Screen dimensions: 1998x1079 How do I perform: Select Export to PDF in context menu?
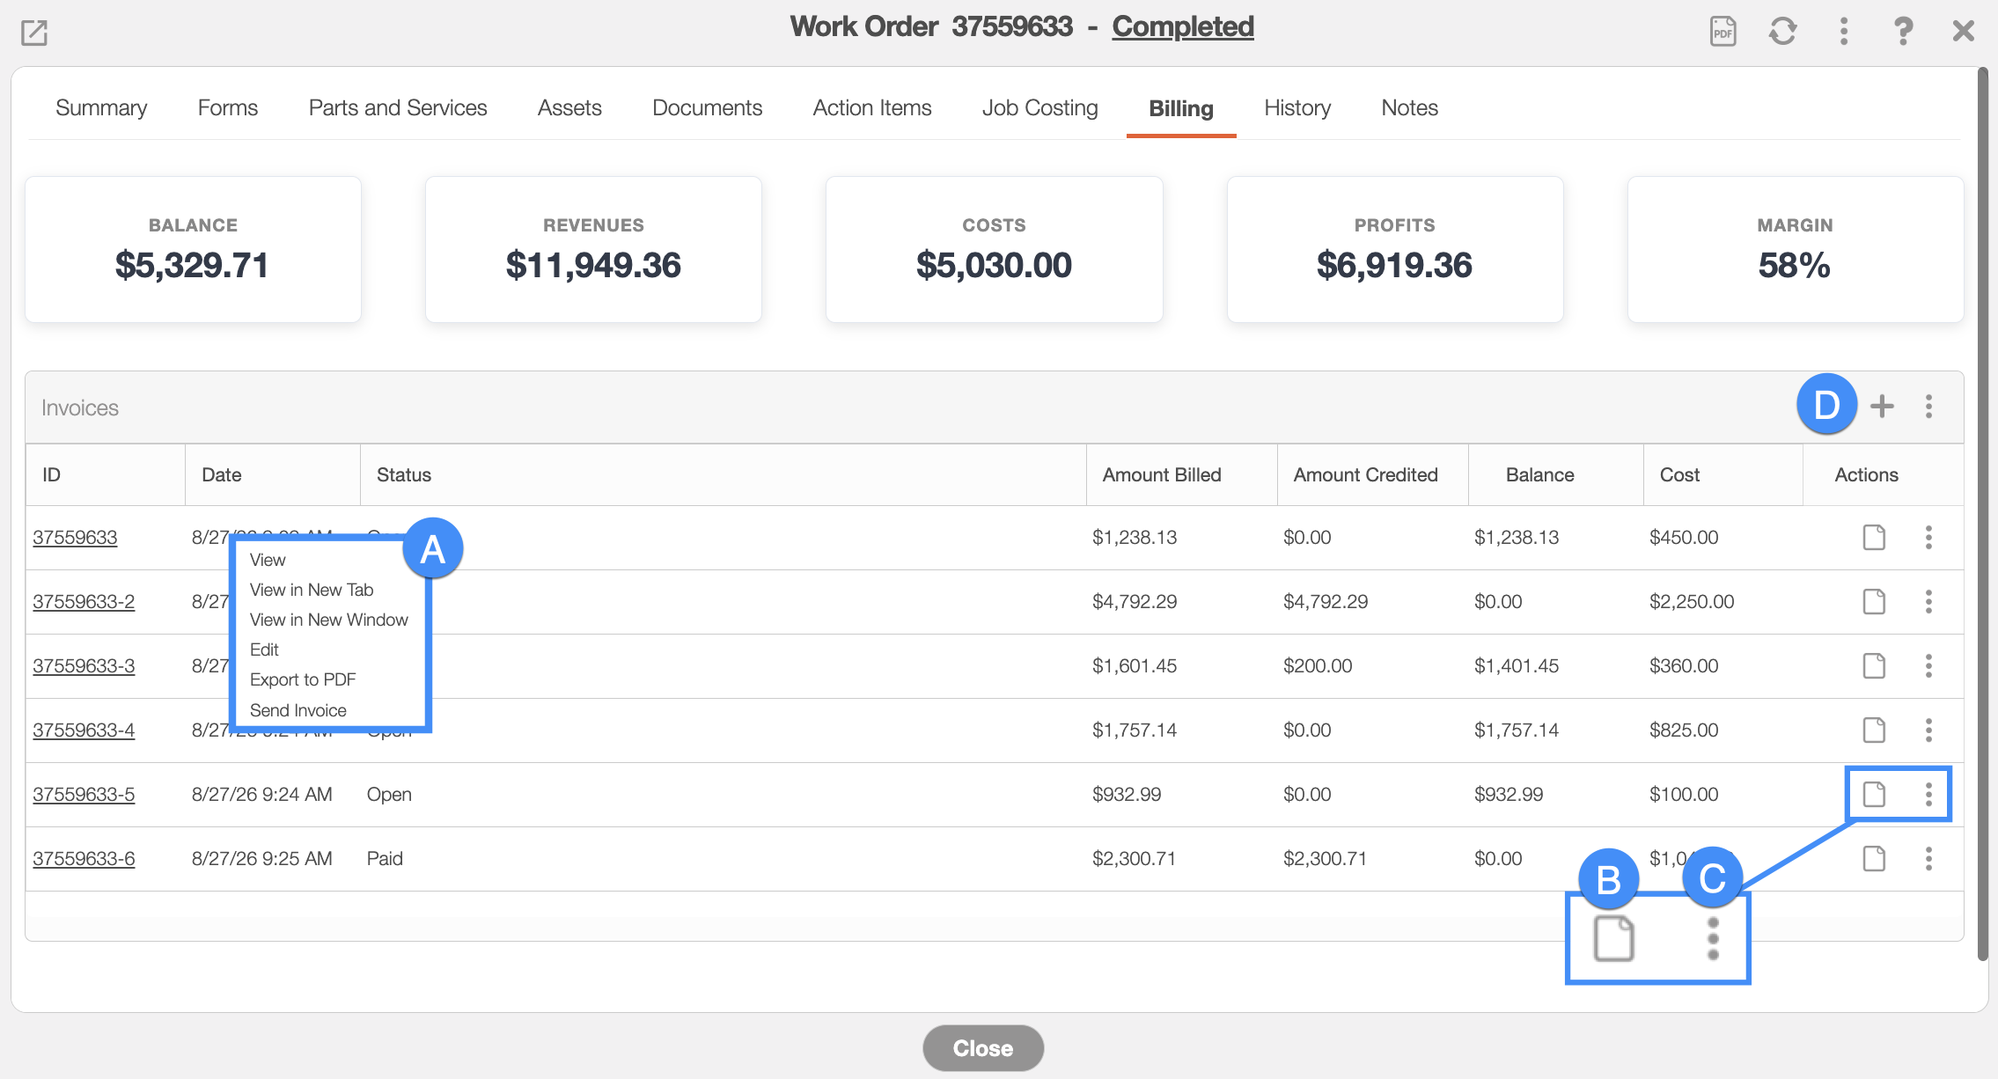pos(303,679)
